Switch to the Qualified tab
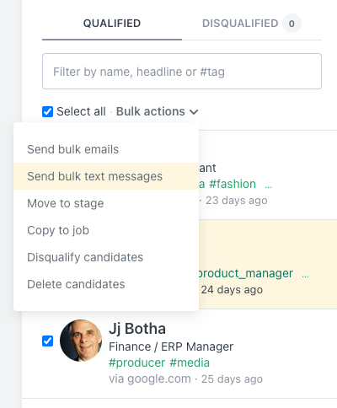This screenshot has width=337, height=408. click(112, 24)
